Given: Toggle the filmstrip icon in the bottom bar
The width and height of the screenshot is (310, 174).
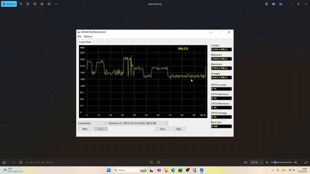Looking at the screenshot, I should 4,162.
